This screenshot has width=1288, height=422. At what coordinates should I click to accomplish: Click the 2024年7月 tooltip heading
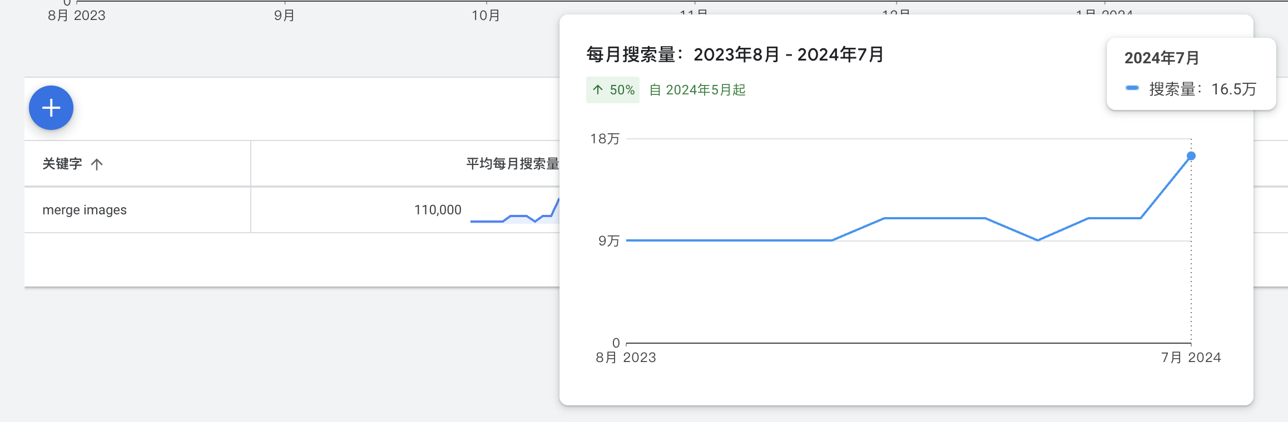1161,58
